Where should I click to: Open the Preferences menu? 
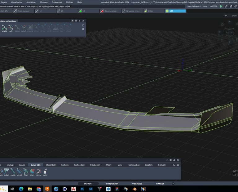[57, 2]
